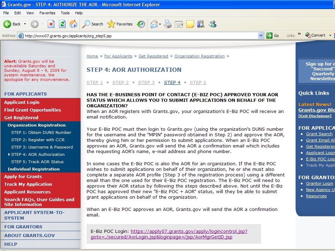
Task: Go to the Home page icon
Action: [73, 24]
